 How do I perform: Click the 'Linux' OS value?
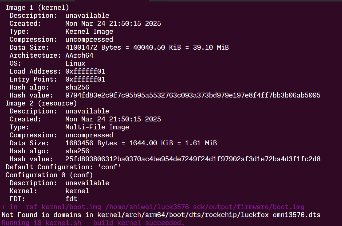(x=75, y=63)
